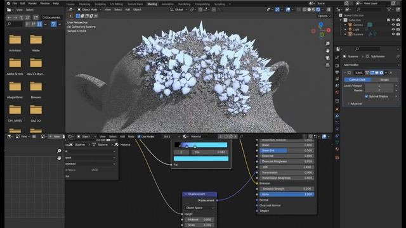This screenshot has width=406, height=228.
Task: Open the viewport Options dropdown
Action: [324, 16]
